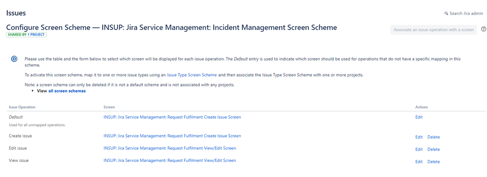
Task: Open the Edit issue row View/Edit Screen link
Action: point(170,148)
